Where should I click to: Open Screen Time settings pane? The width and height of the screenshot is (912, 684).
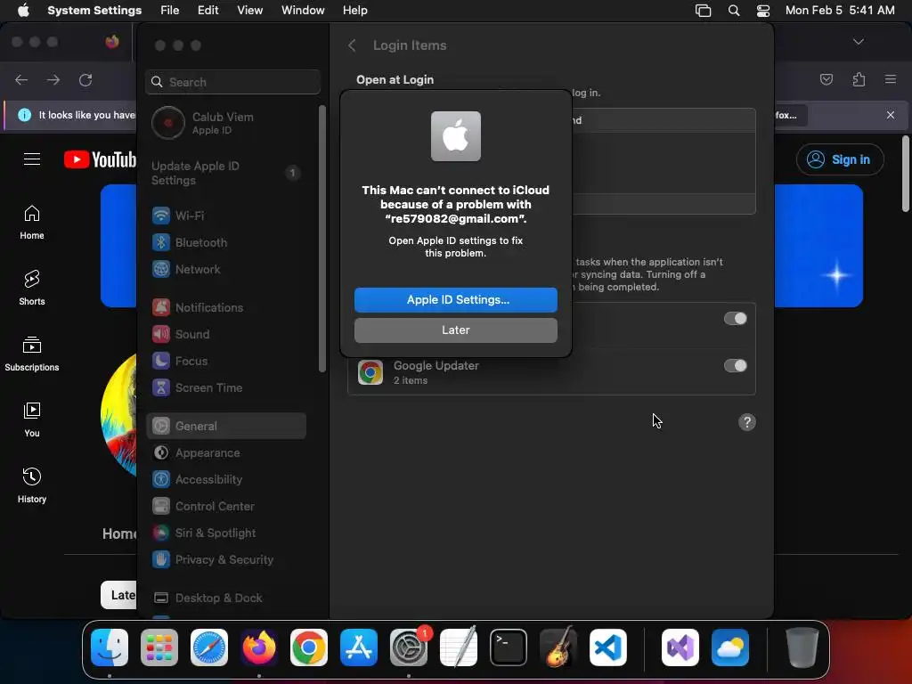pyautogui.click(x=227, y=388)
